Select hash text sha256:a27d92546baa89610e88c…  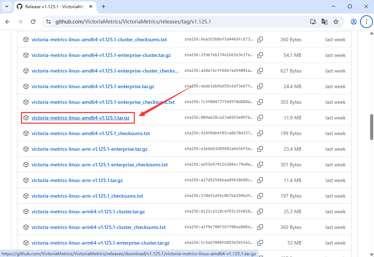click(218, 180)
